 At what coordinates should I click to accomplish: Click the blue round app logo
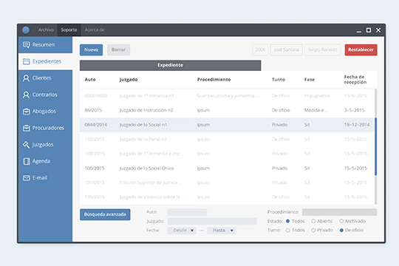point(26,30)
